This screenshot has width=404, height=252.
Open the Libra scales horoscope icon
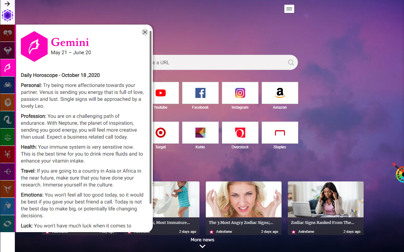point(7,137)
